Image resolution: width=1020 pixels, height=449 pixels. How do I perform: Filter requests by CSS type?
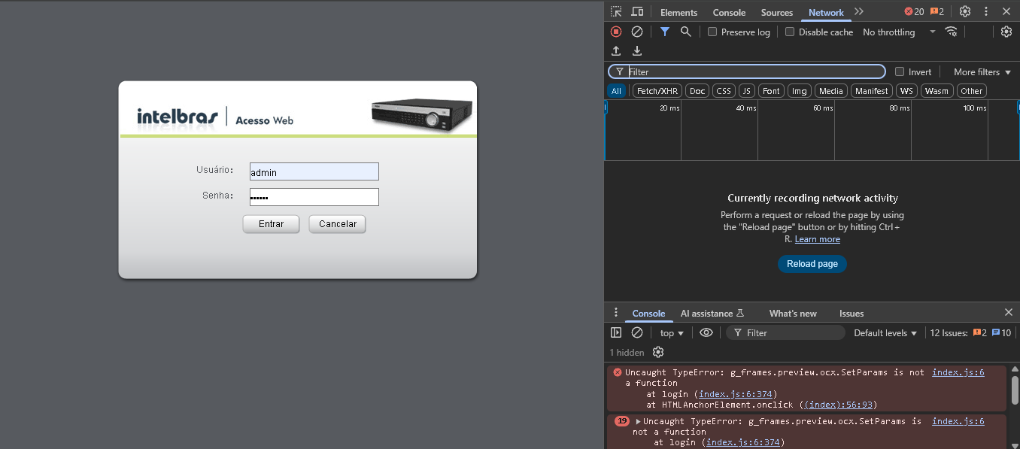[724, 91]
